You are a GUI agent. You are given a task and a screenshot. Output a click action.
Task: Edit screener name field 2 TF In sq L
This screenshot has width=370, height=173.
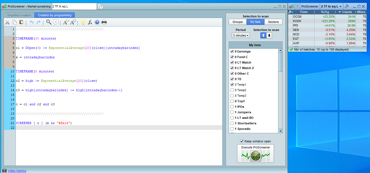pyautogui.click(x=74, y=6)
